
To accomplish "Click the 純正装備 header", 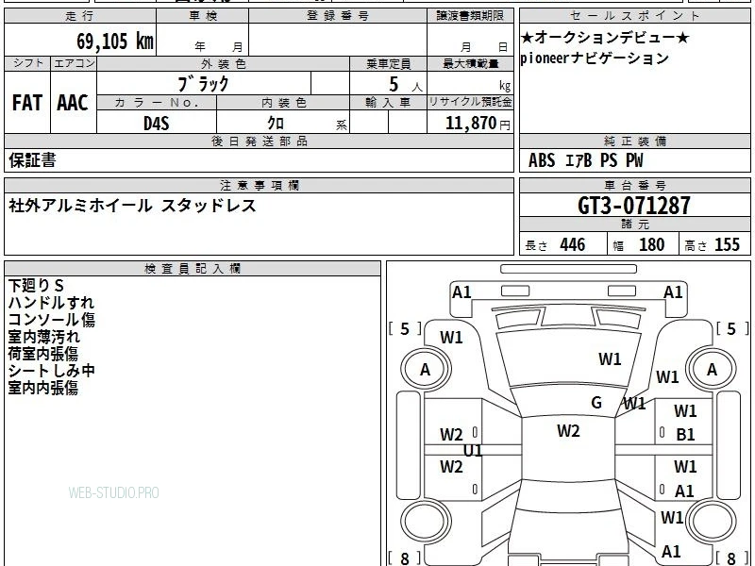I will coord(634,141).
